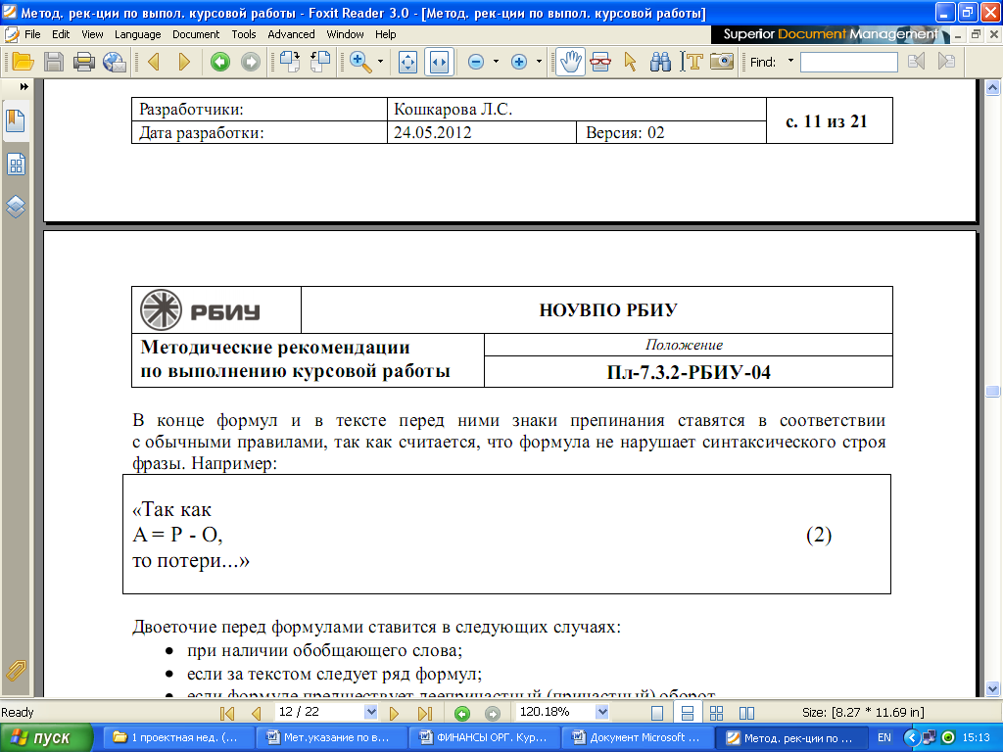Select the Typewriter text tool

coord(693,62)
